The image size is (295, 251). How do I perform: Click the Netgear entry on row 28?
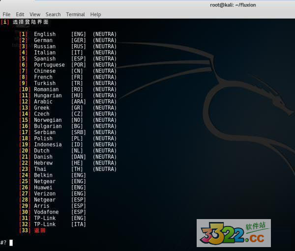(x=45, y=200)
